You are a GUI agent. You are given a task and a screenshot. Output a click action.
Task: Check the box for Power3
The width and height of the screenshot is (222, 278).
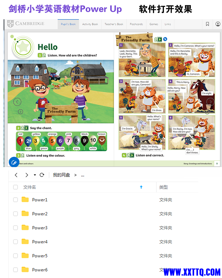click(x=15, y=228)
